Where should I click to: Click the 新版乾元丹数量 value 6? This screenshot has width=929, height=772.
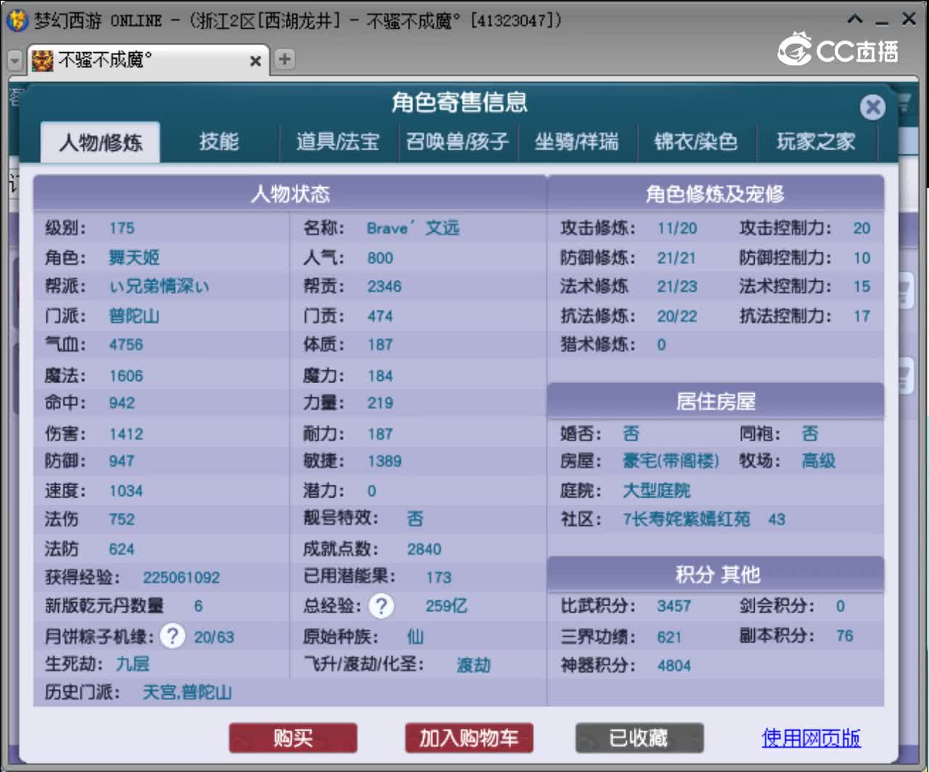tap(198, 606)
